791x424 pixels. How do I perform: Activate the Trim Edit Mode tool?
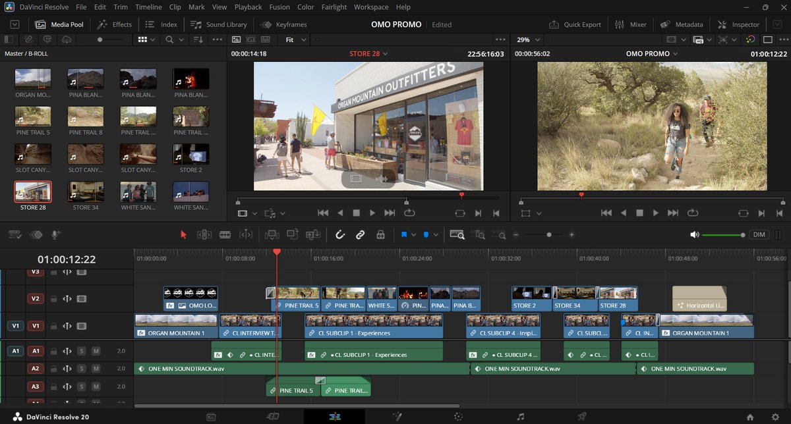[x=204, y=234]
